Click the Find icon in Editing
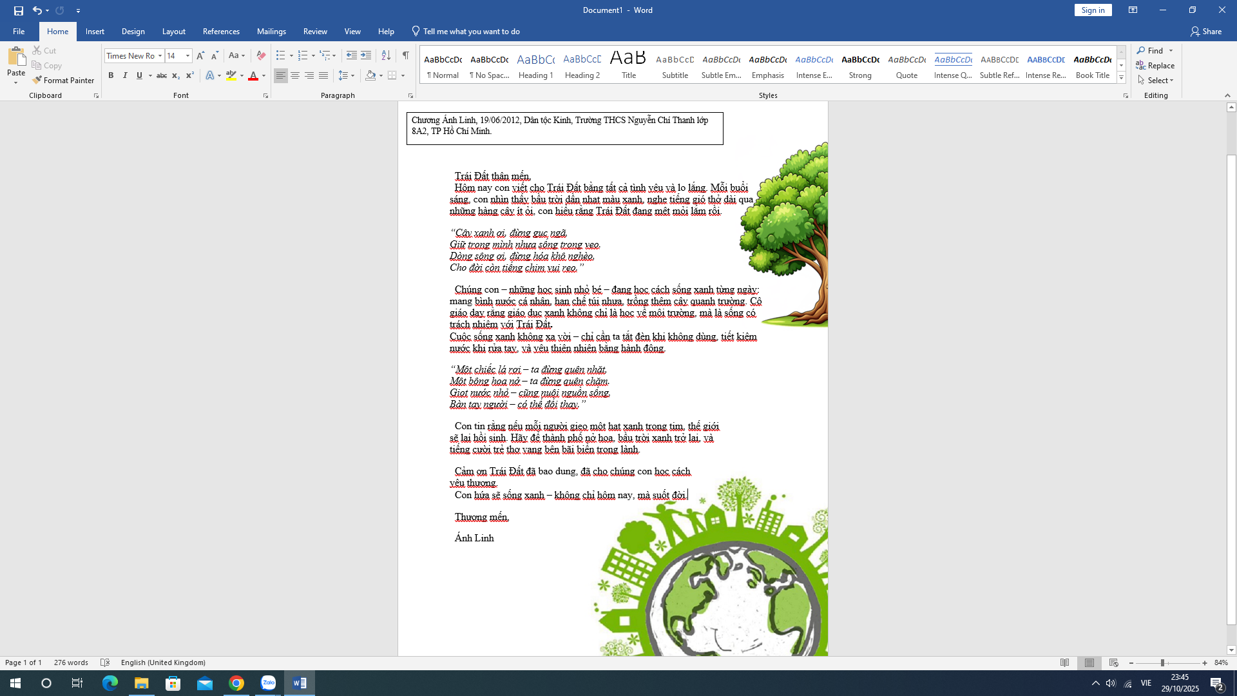The height and width of the screenshot is (696, 1237). 1151,50
